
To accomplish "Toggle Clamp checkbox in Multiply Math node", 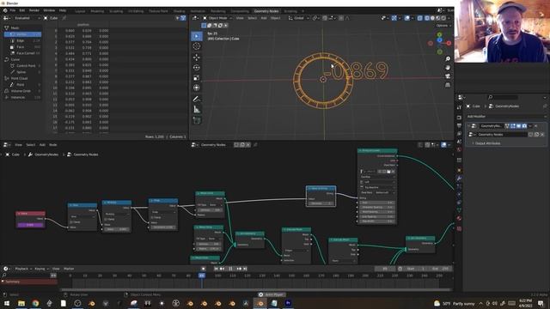I will point(106,220).
